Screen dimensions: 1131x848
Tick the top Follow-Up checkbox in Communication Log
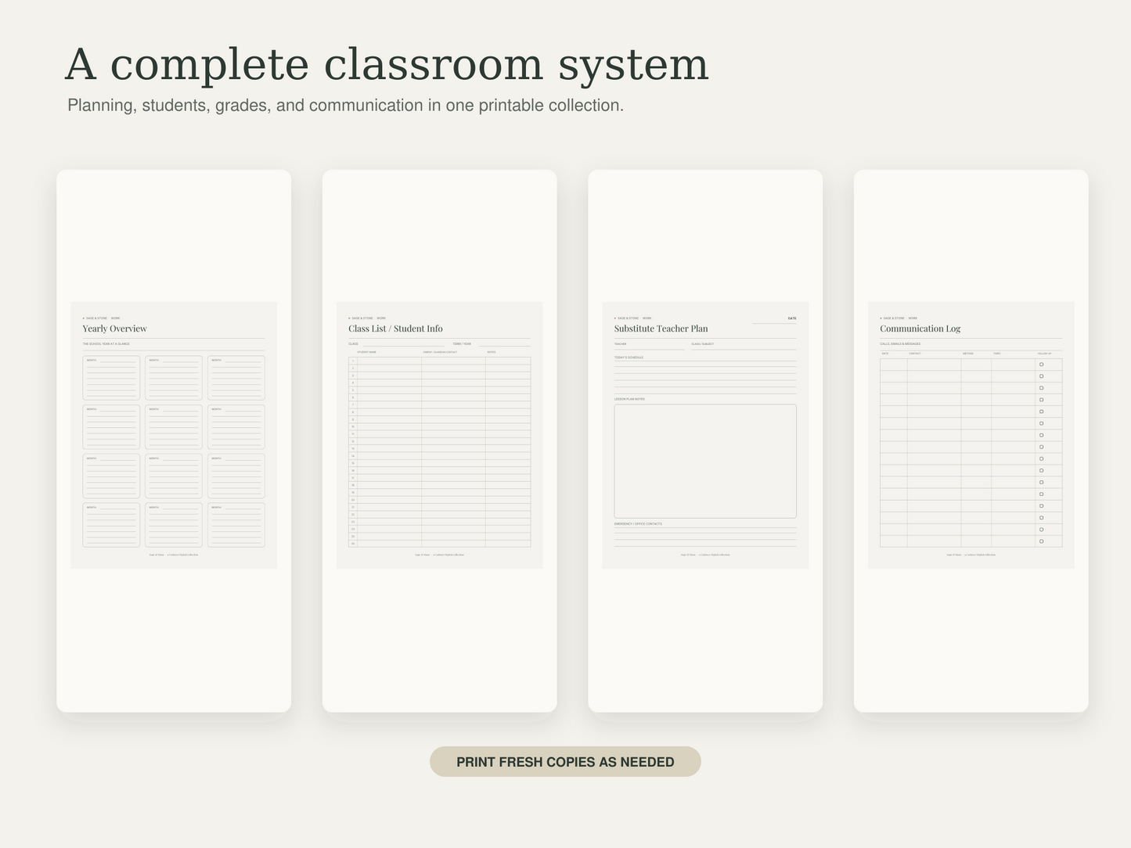[x=1041, y=365]
